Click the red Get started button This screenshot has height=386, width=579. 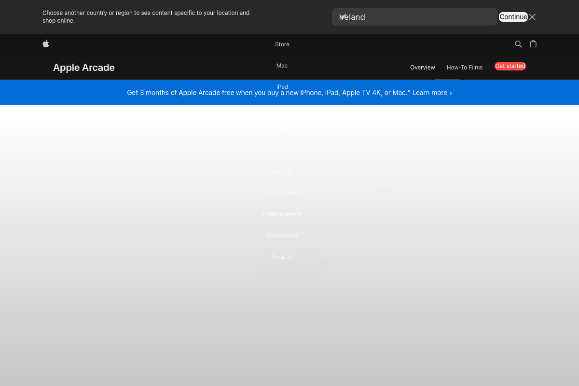[x=510, y=66]
